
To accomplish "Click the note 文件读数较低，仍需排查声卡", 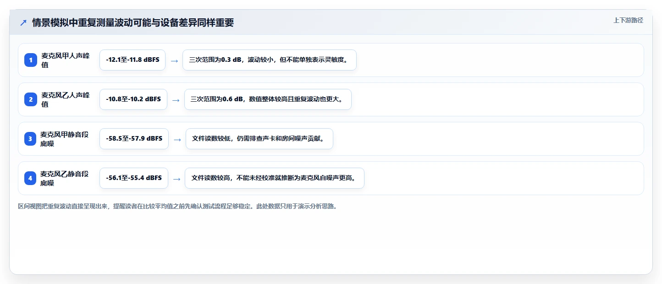I will [259, 139].
